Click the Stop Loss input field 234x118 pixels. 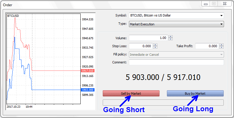141,46
